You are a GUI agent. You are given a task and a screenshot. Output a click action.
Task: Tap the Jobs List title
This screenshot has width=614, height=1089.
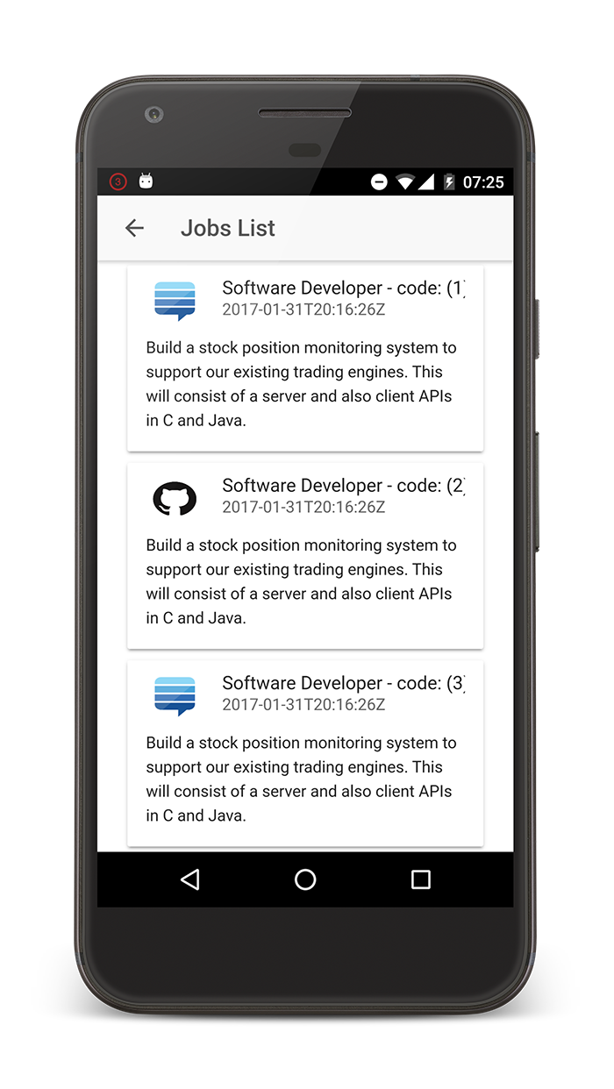(x=228, y=228)
